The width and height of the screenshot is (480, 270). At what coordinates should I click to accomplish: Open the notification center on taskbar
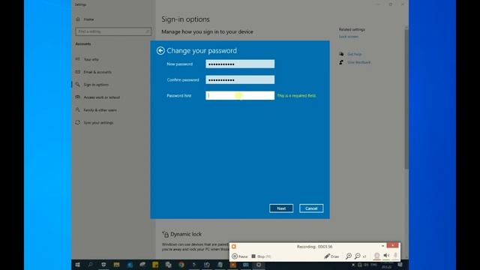(400, 265)
